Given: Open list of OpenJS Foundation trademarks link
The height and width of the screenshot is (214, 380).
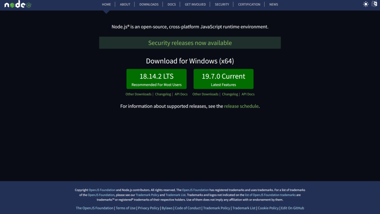Looking at the screenshot, I should tap(270, 195).
